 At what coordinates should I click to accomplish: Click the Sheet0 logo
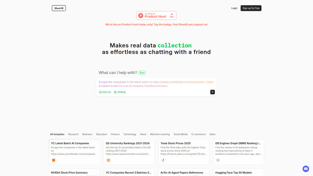59,8
